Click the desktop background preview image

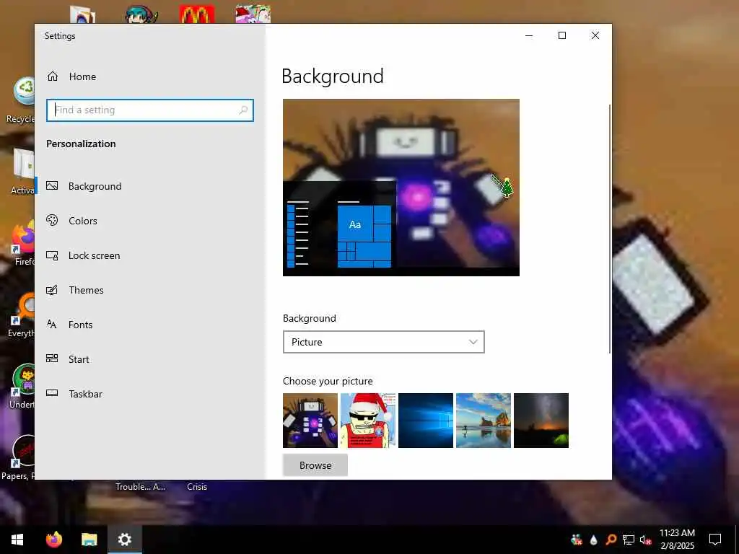pyautogui.click(x=401, y=188)
